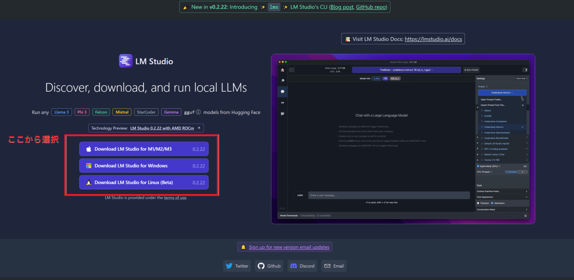Open Home icon in app preview sidebar
This screenshot has height=280, width=574.
[x=282, y=70]
